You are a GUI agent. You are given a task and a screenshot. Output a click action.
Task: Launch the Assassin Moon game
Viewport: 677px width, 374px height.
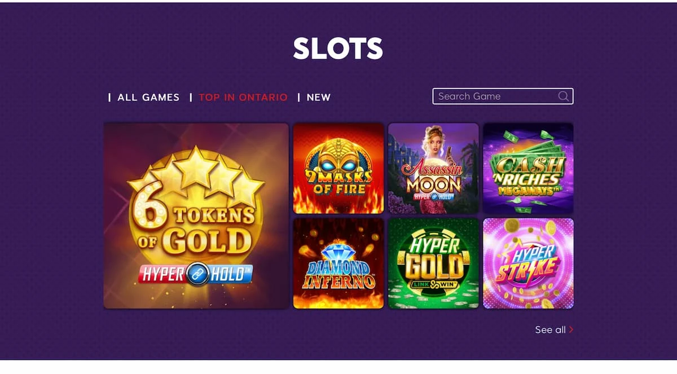click(433, 168)
